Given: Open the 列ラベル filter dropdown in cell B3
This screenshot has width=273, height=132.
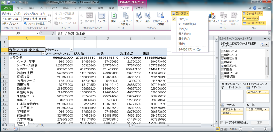Looking at the screenshot, I should (x=71, y=50).
